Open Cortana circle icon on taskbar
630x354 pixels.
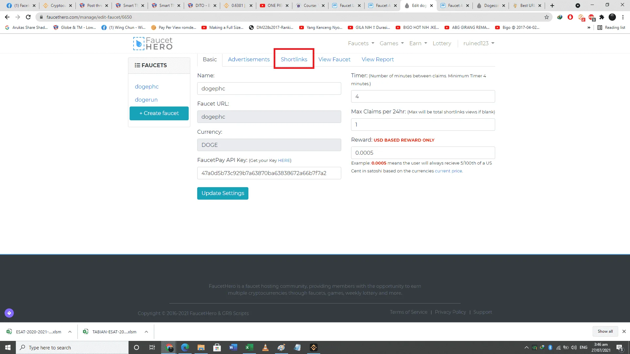pyautogui.click(x=136, y=347)
